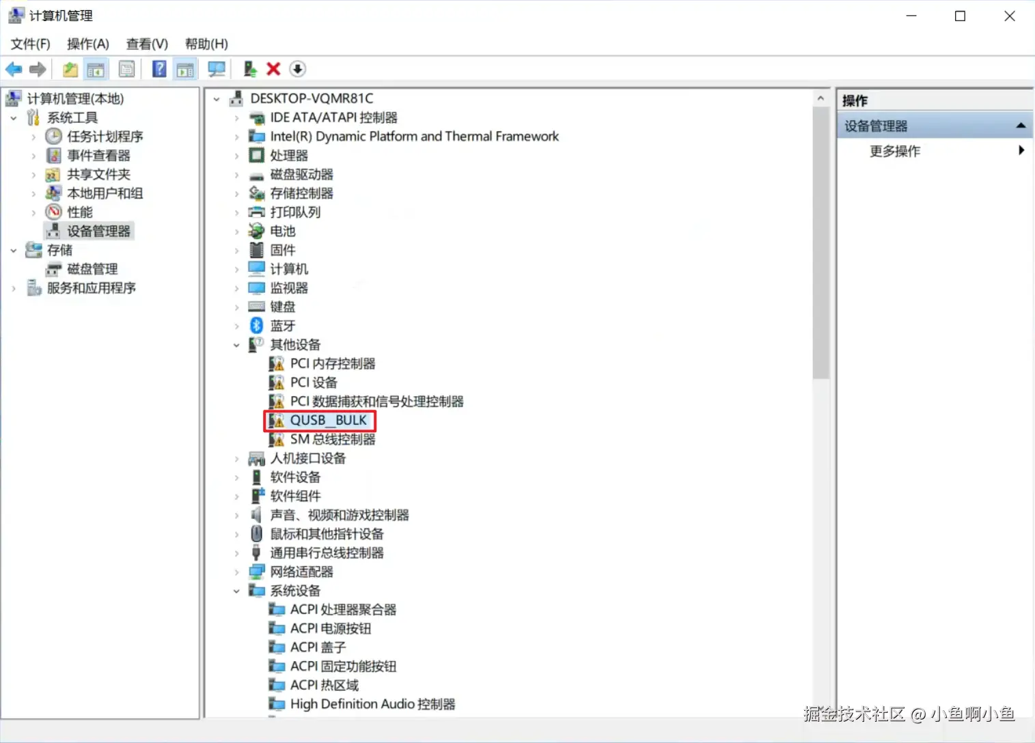Select PCI 数据捕获和信号处理控制器 device
This screenshot has width=1035, height=743.
(377, 402)
